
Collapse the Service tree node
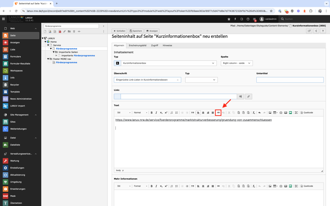pyautogui.click(x=48, y=45)
